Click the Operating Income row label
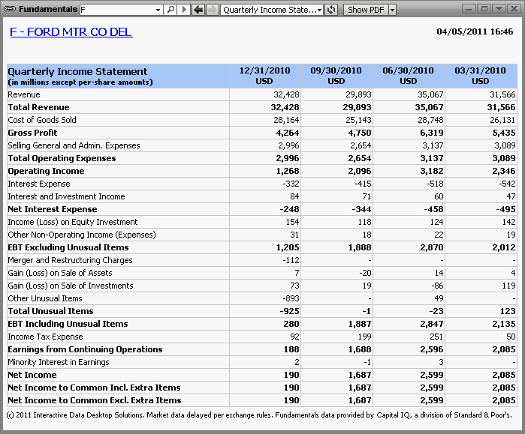525x434 pixels. point(46,171)
